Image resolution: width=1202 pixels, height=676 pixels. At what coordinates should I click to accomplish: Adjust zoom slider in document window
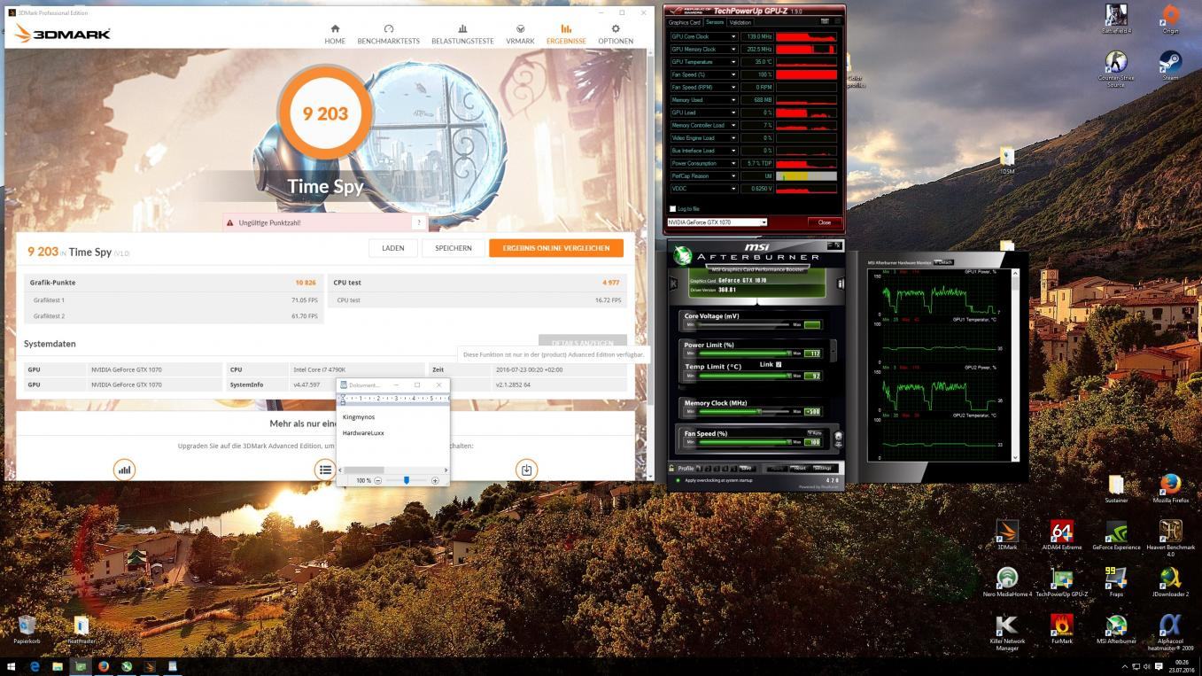[x=406, y=480]
